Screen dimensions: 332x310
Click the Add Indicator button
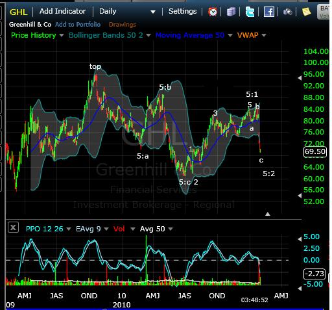[x=63, y=11]
